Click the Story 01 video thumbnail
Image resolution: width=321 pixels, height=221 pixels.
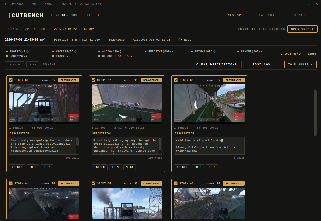click(x=44, y=104)
